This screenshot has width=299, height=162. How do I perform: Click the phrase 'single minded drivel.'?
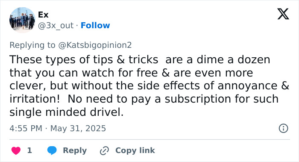67,112
